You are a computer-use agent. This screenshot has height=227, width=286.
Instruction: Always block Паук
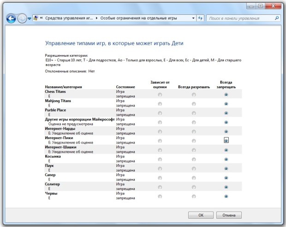[226, 168]
